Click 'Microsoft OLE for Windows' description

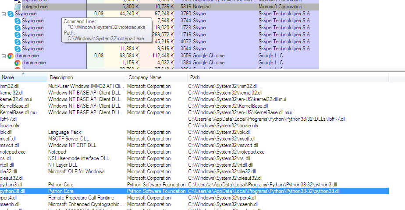coord(76,171)
